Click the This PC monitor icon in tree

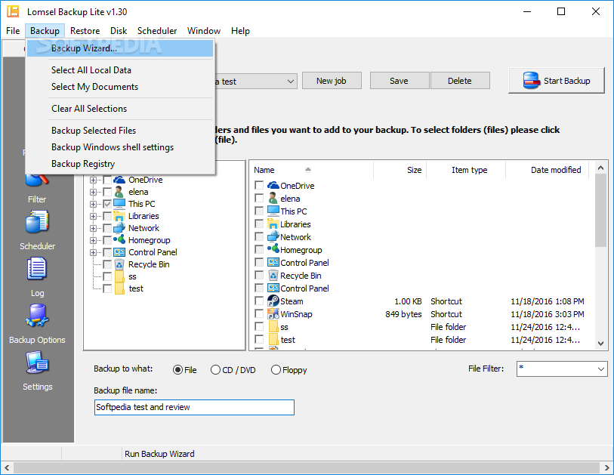click(x=119, y=204)
